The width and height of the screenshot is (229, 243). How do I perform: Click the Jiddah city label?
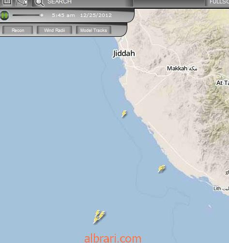click(x=124, y=54)
